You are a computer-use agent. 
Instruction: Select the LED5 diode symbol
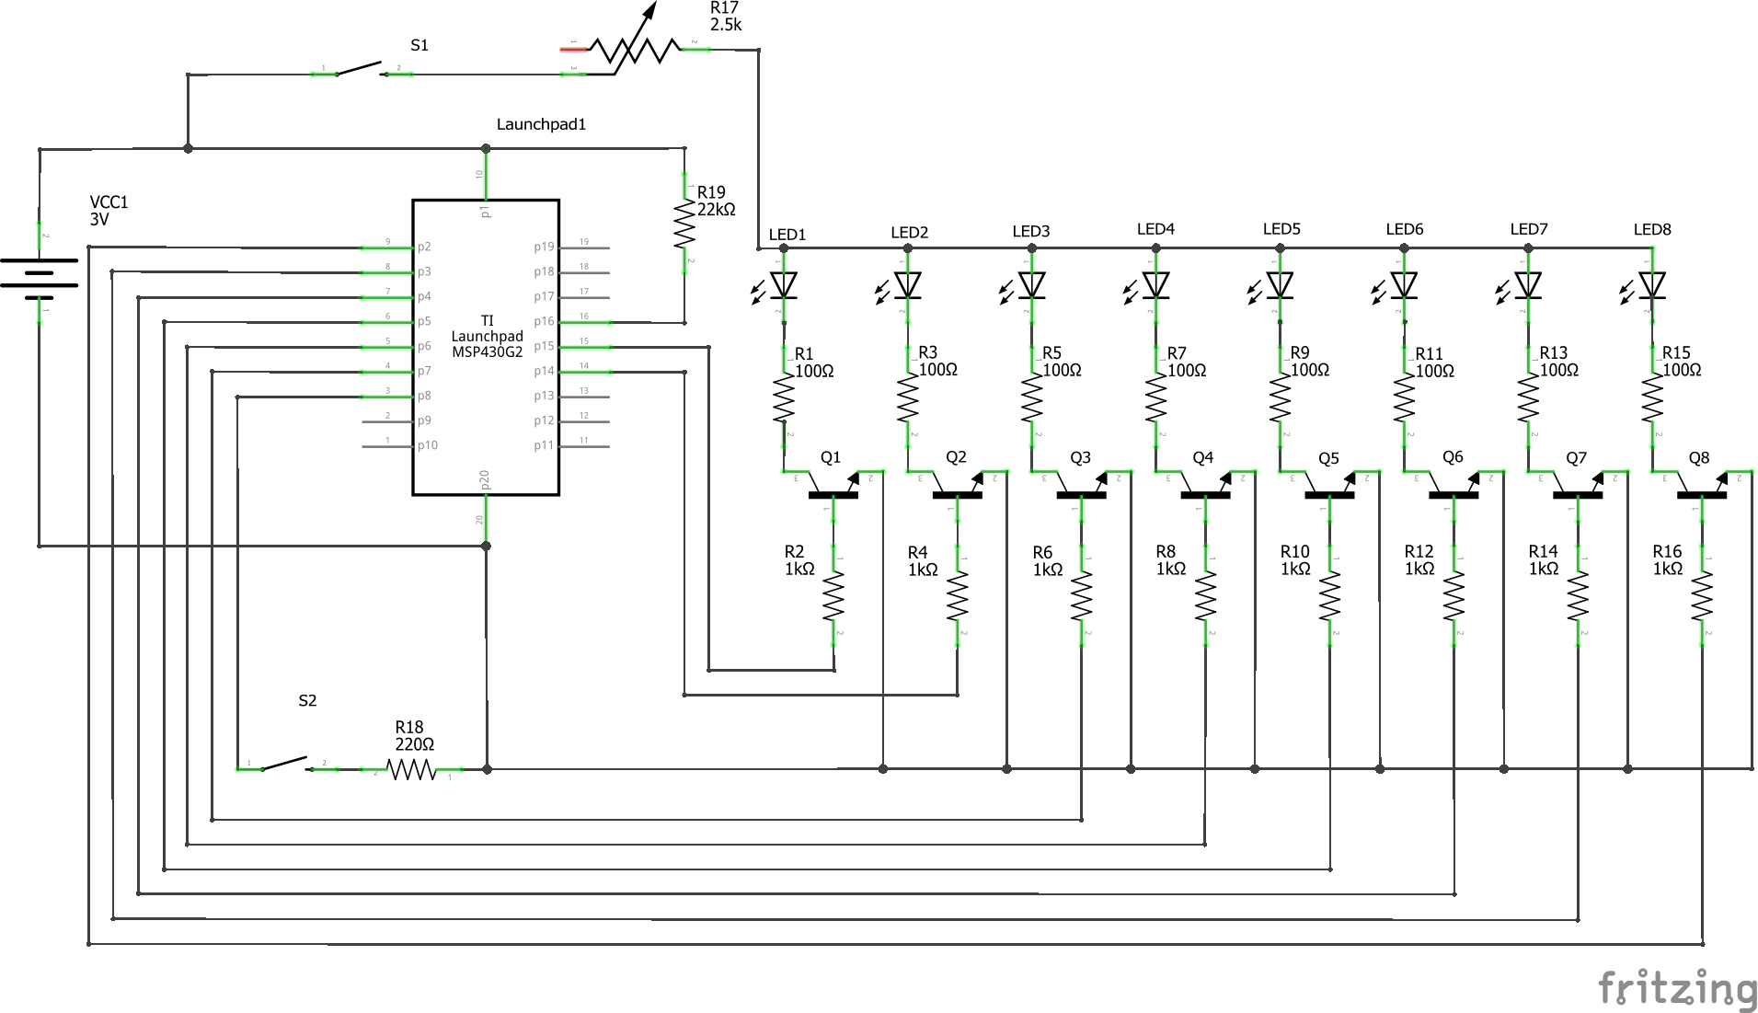pyautogui.click(x=1272, y=287)
